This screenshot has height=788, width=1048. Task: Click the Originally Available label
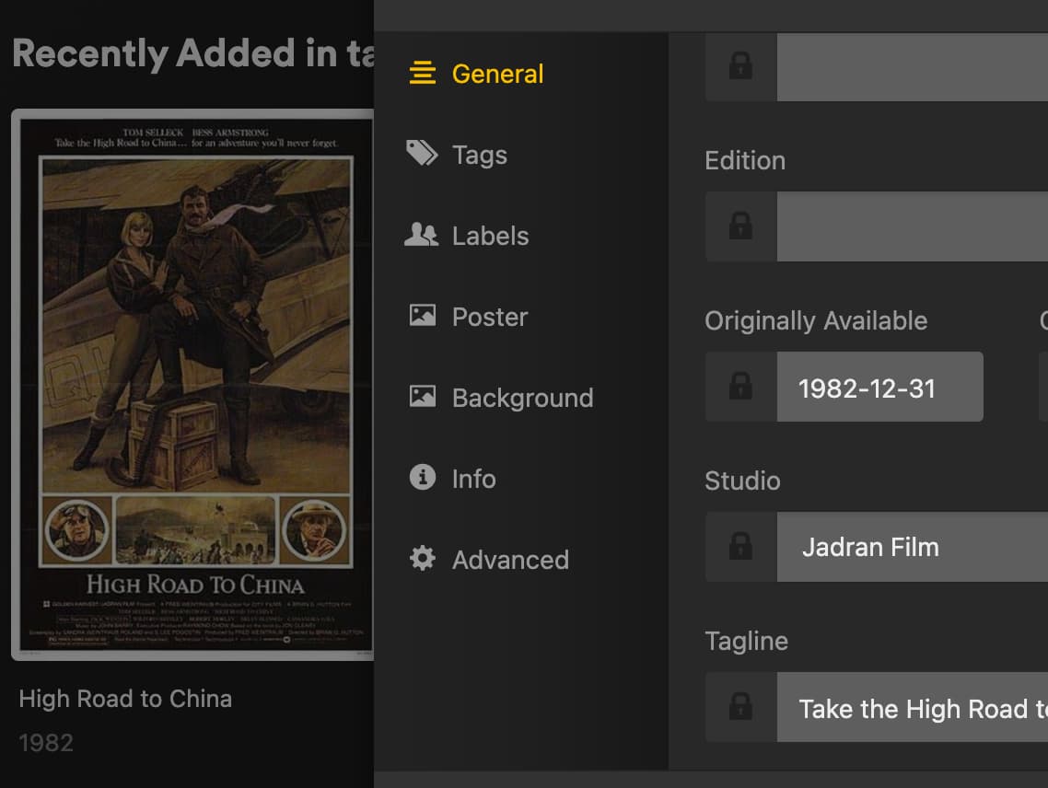tap(815, 320)
